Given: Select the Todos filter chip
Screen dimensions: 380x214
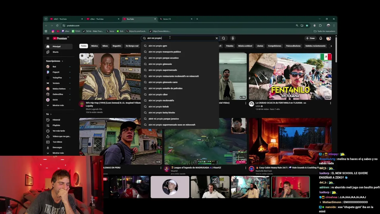Looking at the screenshot, I should click(x=84, y=46).
